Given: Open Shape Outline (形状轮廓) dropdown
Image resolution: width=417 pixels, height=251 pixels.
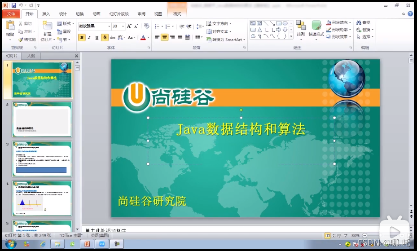Looking at the screenshot, I should (339, 30).
